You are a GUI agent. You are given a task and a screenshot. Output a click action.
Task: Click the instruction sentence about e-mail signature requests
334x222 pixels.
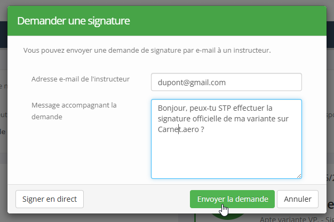pos(147,51)
